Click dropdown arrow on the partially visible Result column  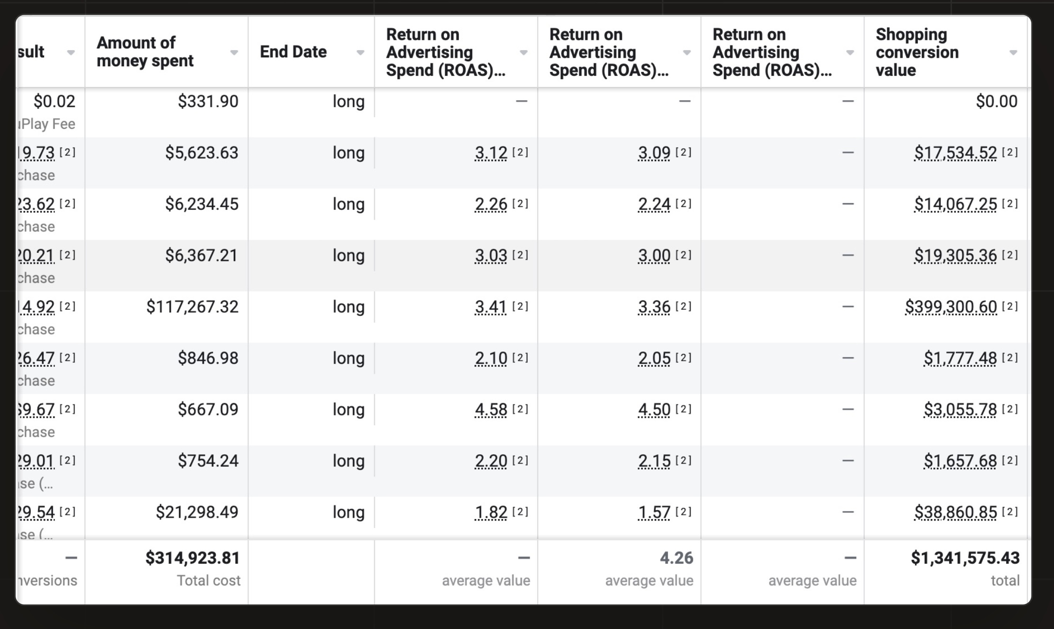pos(71,53)
